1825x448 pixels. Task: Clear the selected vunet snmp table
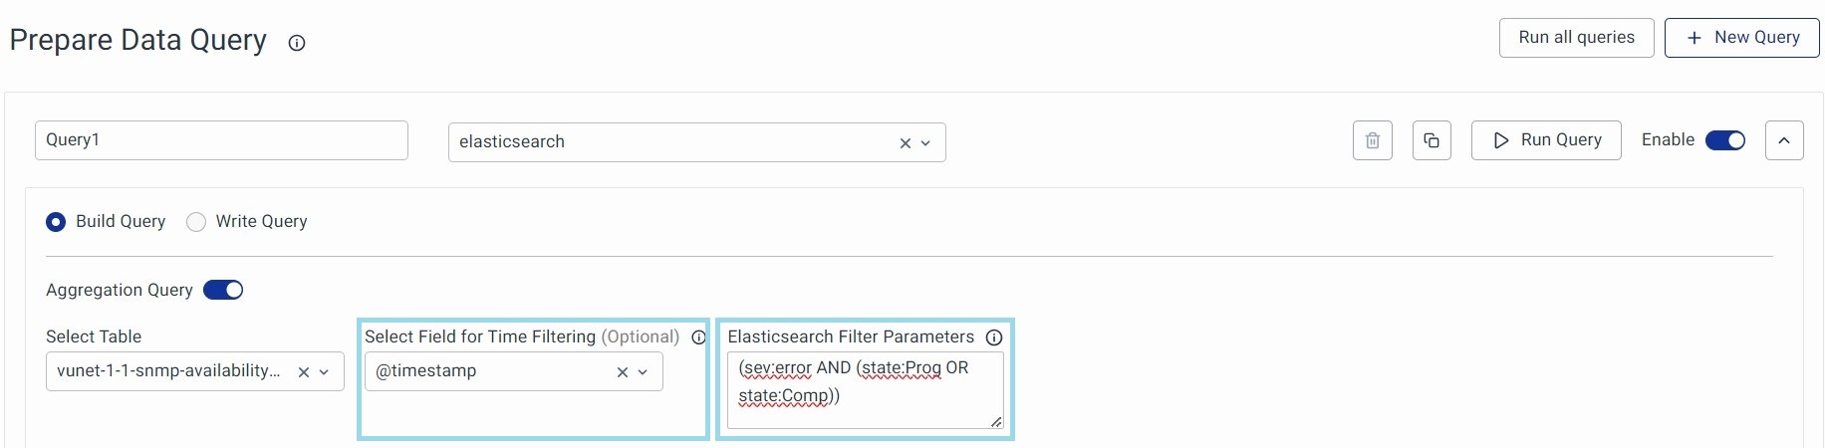pyautogui.click(x=304, y=372)
